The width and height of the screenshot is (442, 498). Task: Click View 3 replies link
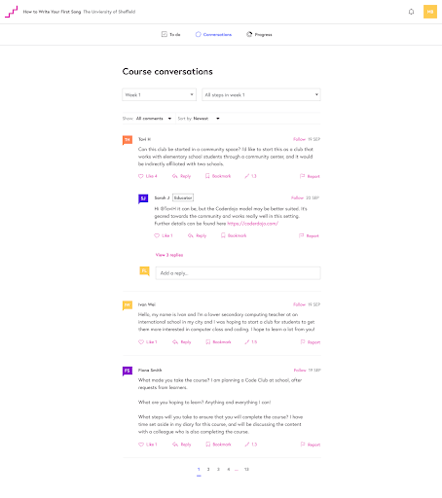tap(169, 255)
